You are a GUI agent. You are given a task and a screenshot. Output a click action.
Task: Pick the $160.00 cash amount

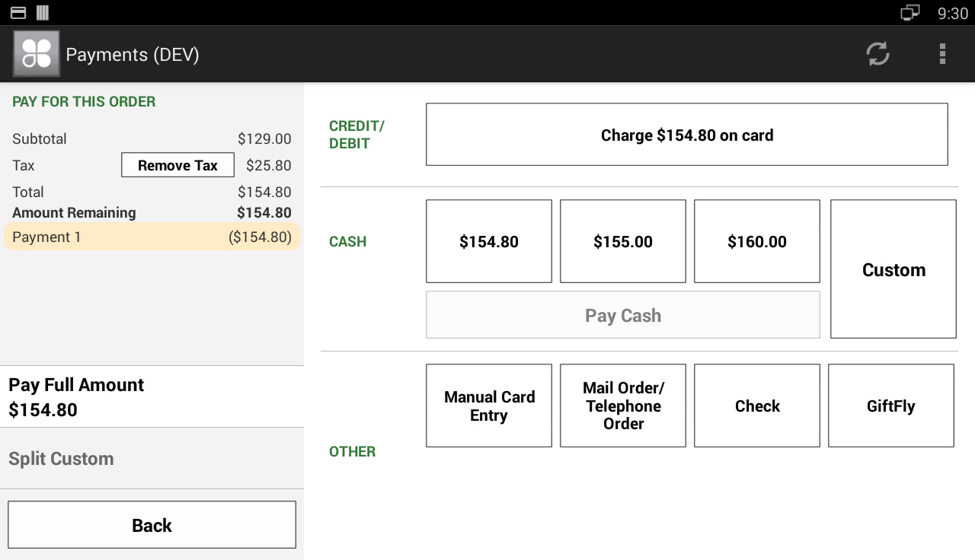point(757,241)
